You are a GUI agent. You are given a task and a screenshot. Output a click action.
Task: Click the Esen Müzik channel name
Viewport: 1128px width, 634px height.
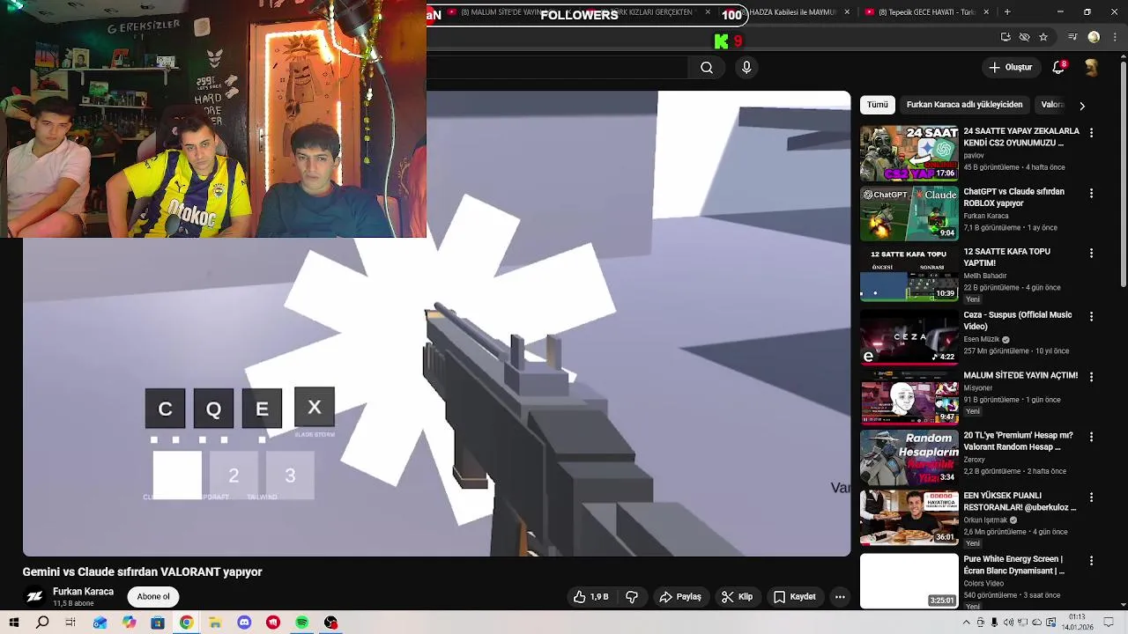tap(981, 340)
